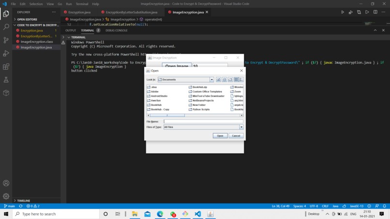
Task: Open the Search view in activity bar
Action: point(6,27)
